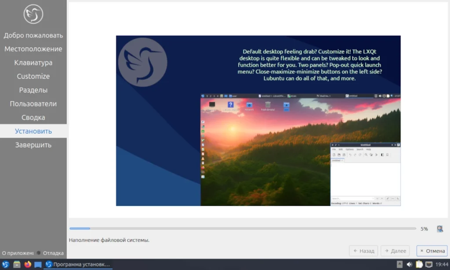This screenshot has width=450, height=270.
Task: Toggle installation log view icon
Action: pos(439,229)
